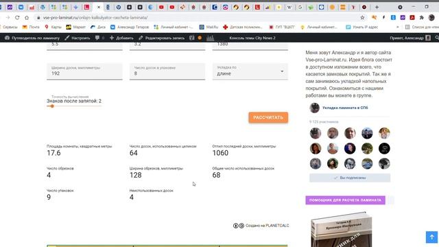439x247 pixels.
Task: Open the Mail.Ru bookmark
Action: 209,27
